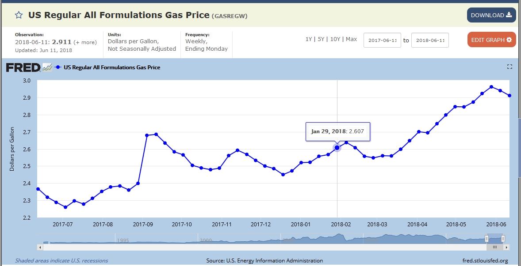
Task: Click the end date field 2018-06-11
Action: pos(430,40)
